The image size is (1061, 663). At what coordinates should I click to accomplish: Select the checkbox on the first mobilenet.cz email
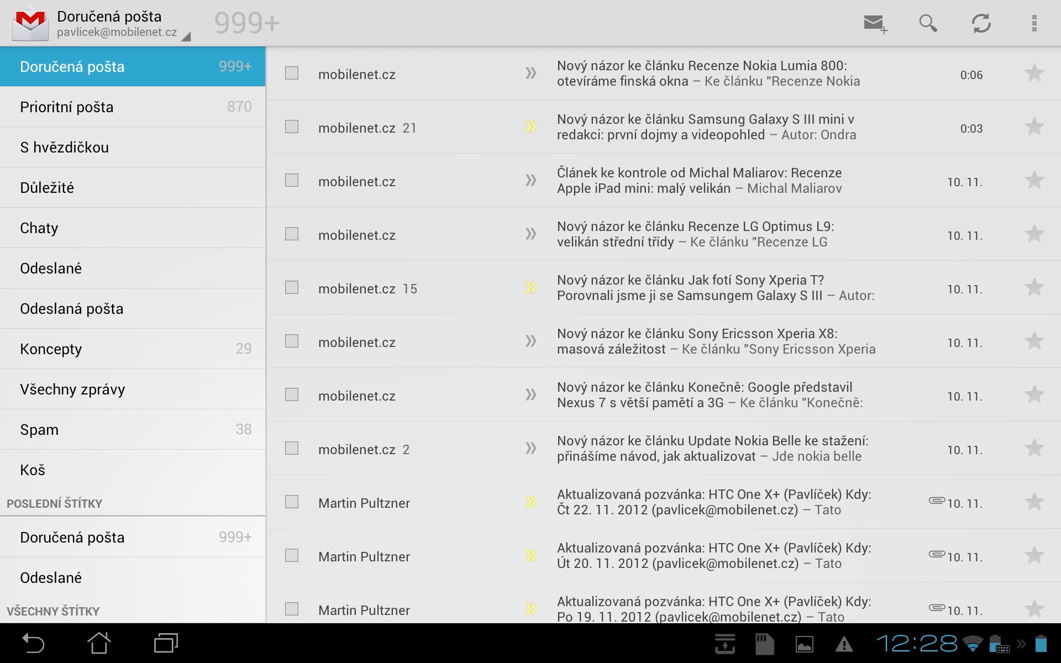click(x=291, y=72)
